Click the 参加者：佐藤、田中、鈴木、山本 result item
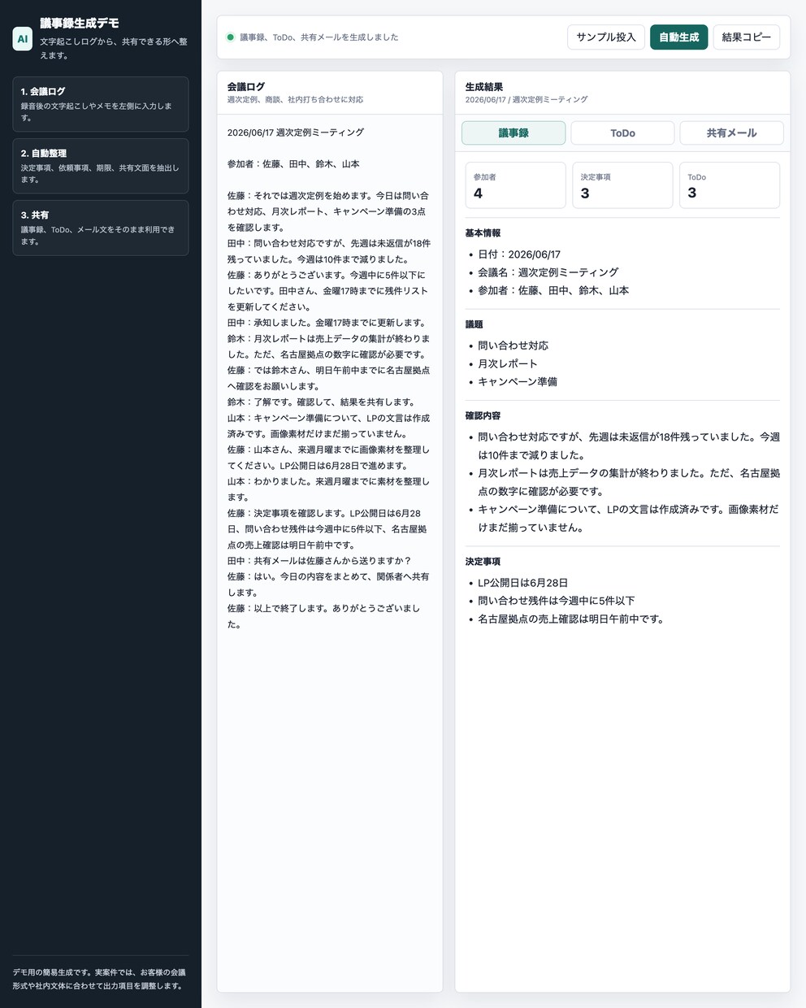Image resolution: width=806 pixels, height=1008 pixels. (x=553, y=290)
